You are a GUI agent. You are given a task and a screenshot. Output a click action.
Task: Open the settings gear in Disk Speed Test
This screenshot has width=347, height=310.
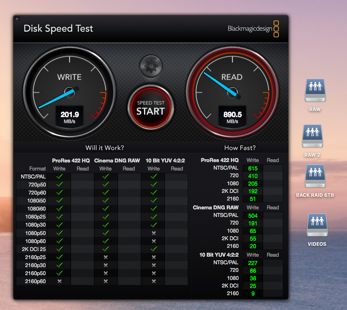coord(151,66)
